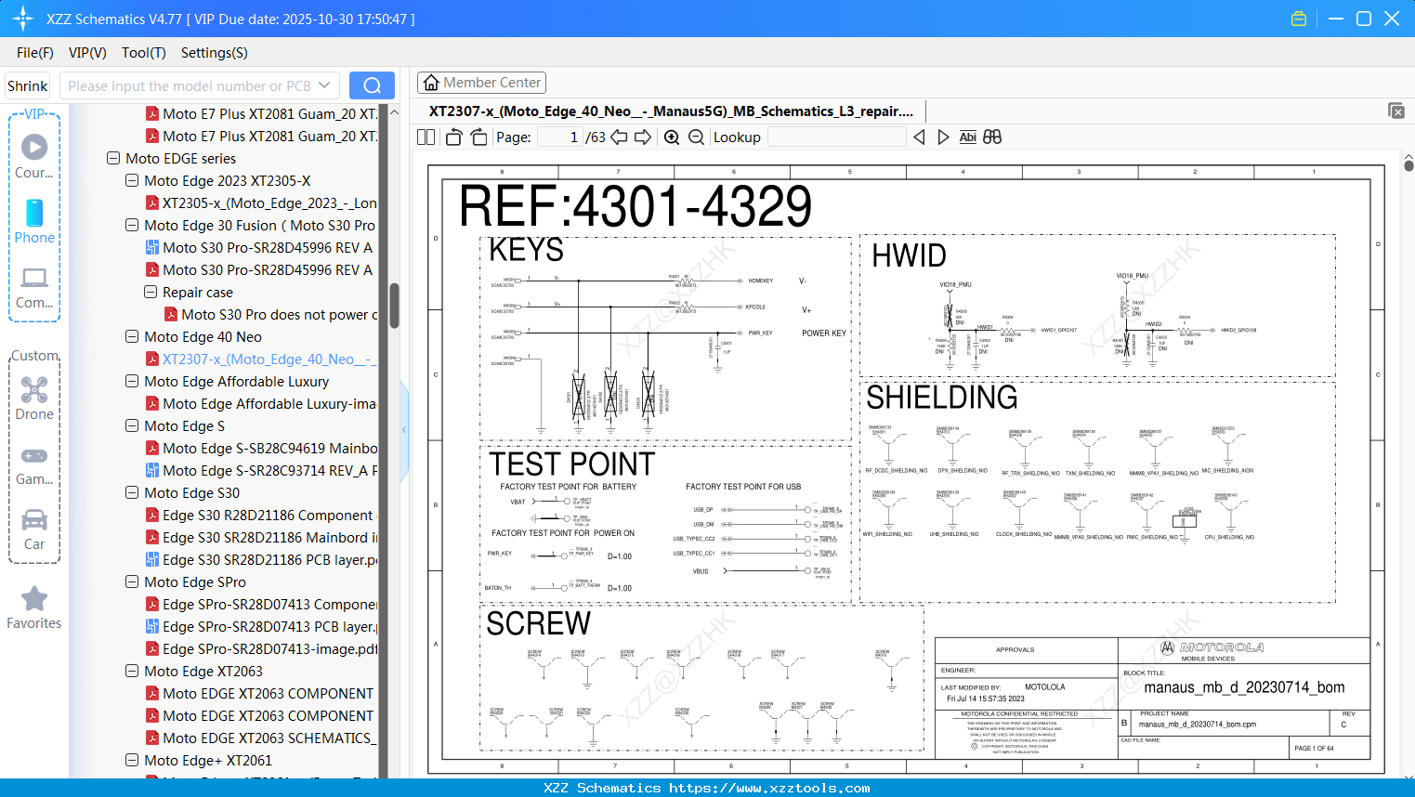Collapse the Moto Edge 40 Neo node
Image resolution: width=1415 pixels, height=797 pixels.
click(x=131, y=336)
